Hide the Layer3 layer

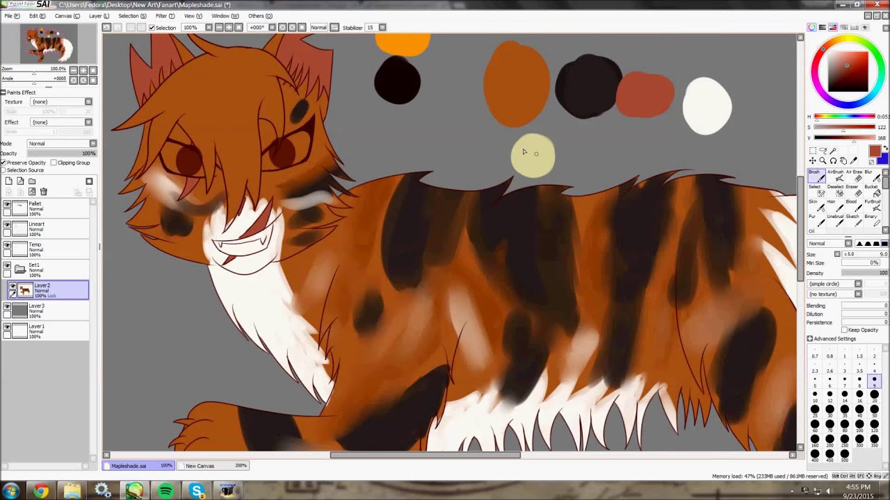tap(7, 306)
